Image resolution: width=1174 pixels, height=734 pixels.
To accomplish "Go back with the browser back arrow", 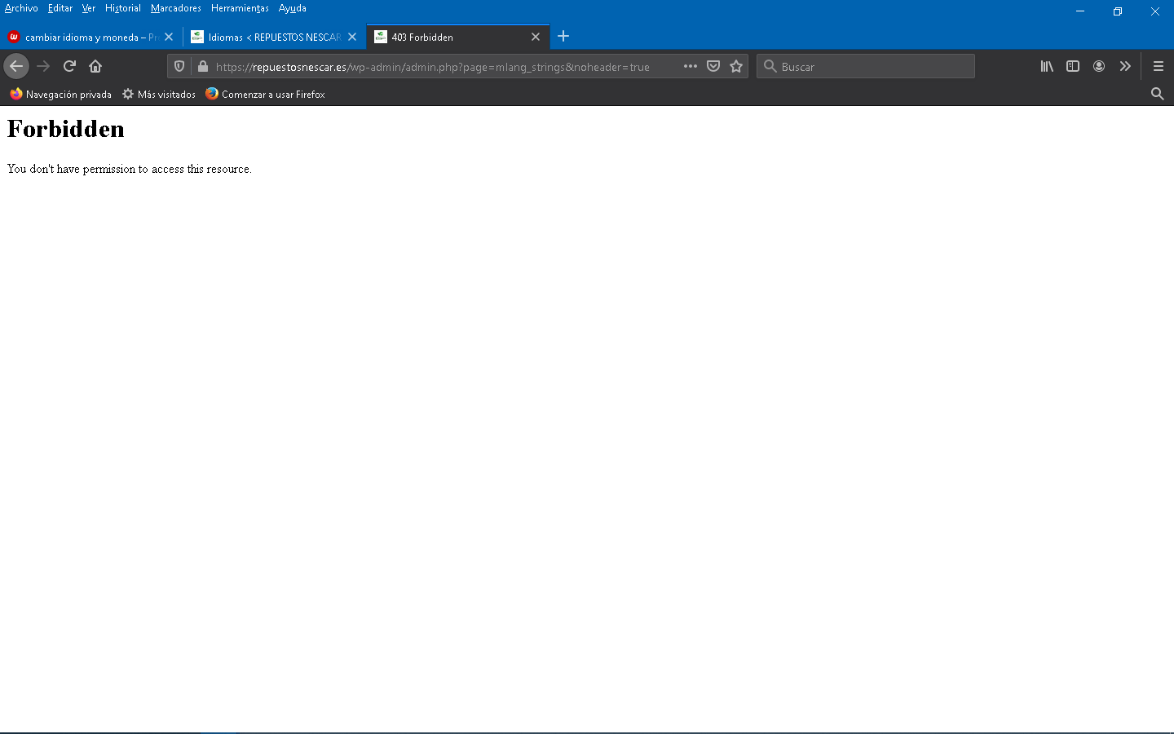I will pyautogui.click(x=16, y=66).
